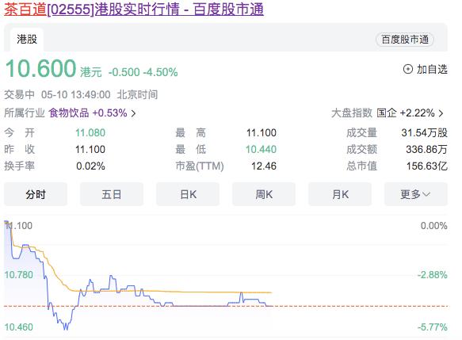Click the current price 10.600 figure
This screenshot has width=462, height=340.
[40, 68]
